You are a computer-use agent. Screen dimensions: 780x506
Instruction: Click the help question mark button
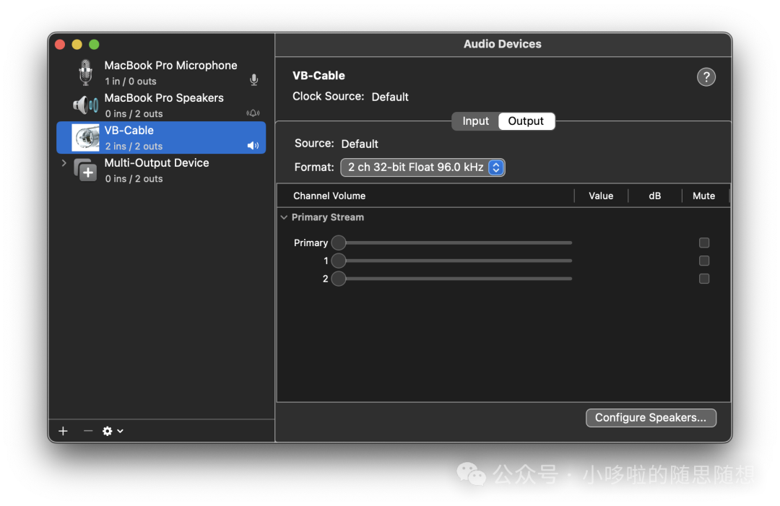[706, 77]
